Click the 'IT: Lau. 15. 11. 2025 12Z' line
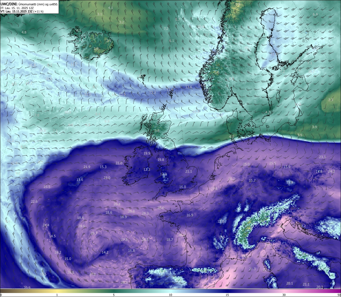341x297 pixels. click(17, 8)
